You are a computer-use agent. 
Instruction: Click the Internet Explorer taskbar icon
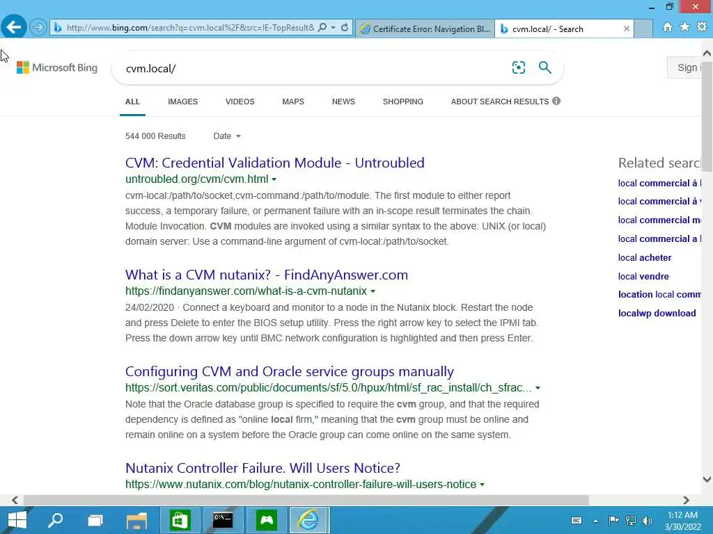(308, 520)
